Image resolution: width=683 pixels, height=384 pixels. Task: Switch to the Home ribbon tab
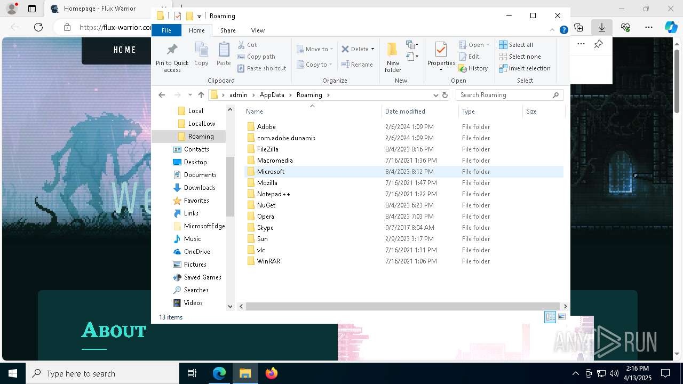(x=196, y=30)
